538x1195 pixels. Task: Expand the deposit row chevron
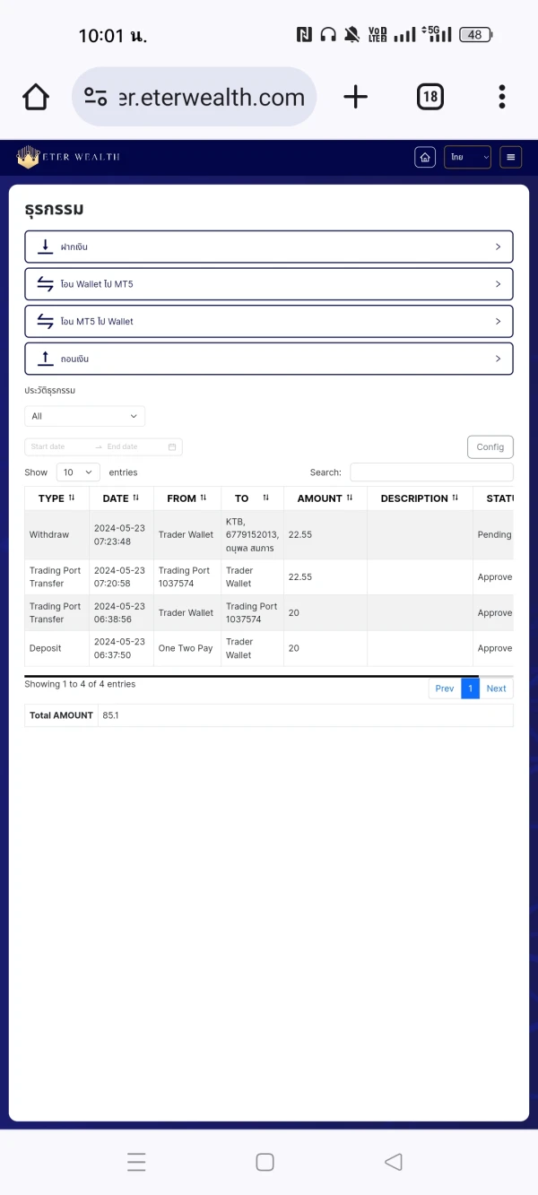click(498, 247)
